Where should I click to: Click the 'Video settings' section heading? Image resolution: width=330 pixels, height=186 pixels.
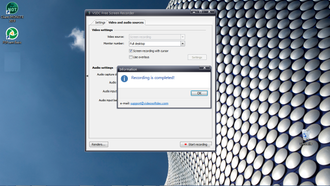coord(102,30)
